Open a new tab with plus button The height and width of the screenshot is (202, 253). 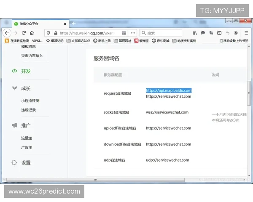click(74, 24)
